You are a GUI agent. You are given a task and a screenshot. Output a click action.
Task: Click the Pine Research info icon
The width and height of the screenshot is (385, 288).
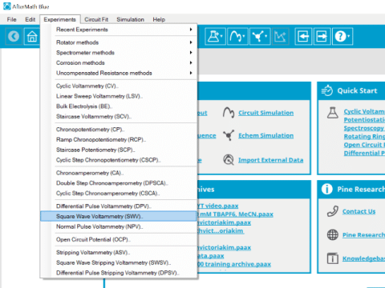click(x=326, y=189)
